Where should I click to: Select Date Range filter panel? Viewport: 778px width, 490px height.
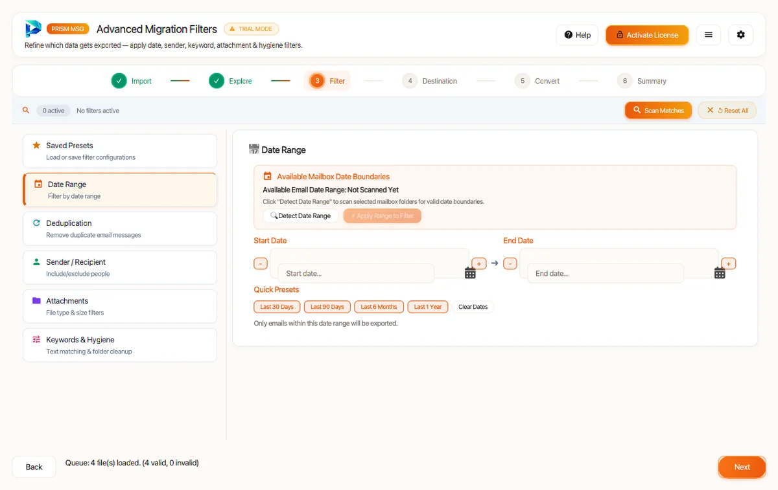pyautogui.click(x=120, y=190)
